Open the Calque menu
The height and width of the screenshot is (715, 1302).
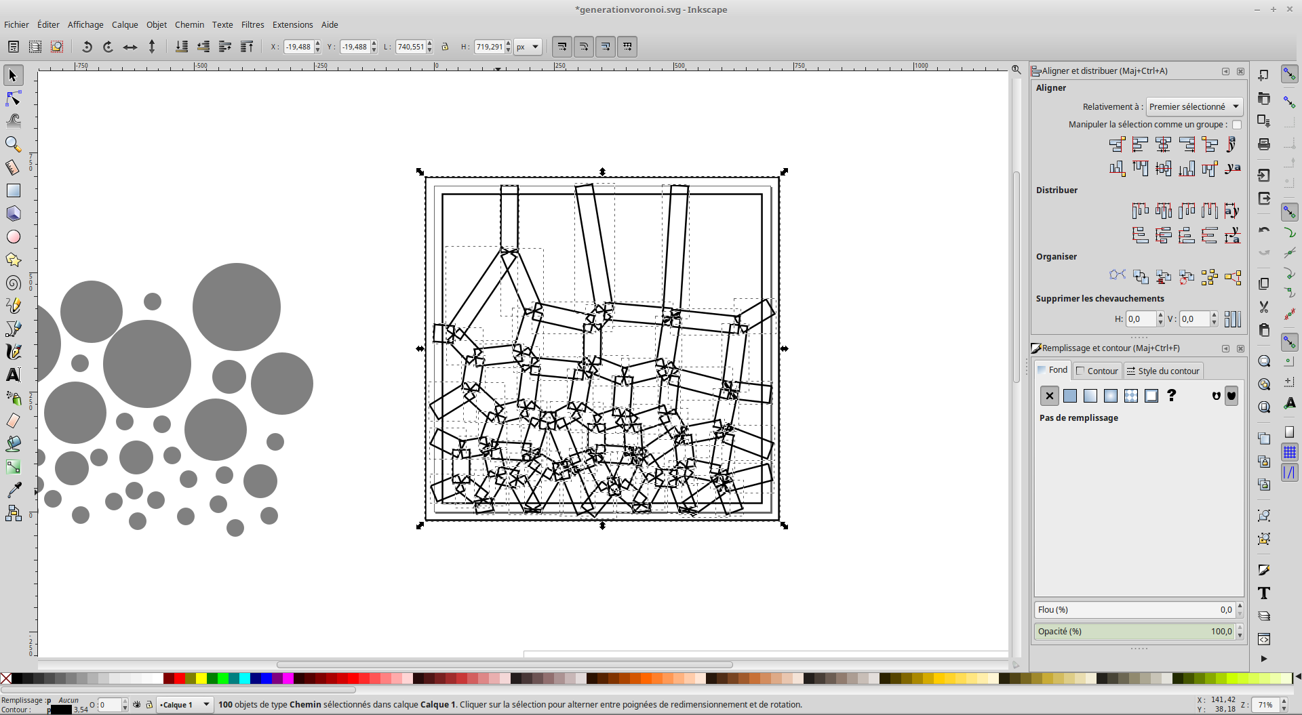click(x=125, y=24)
